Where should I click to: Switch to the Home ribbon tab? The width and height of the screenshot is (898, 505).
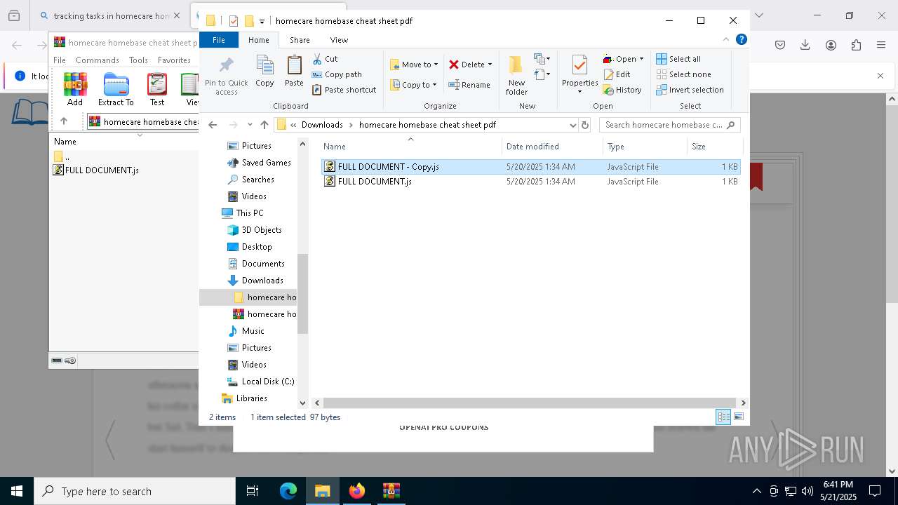click(x=258, y=40)
